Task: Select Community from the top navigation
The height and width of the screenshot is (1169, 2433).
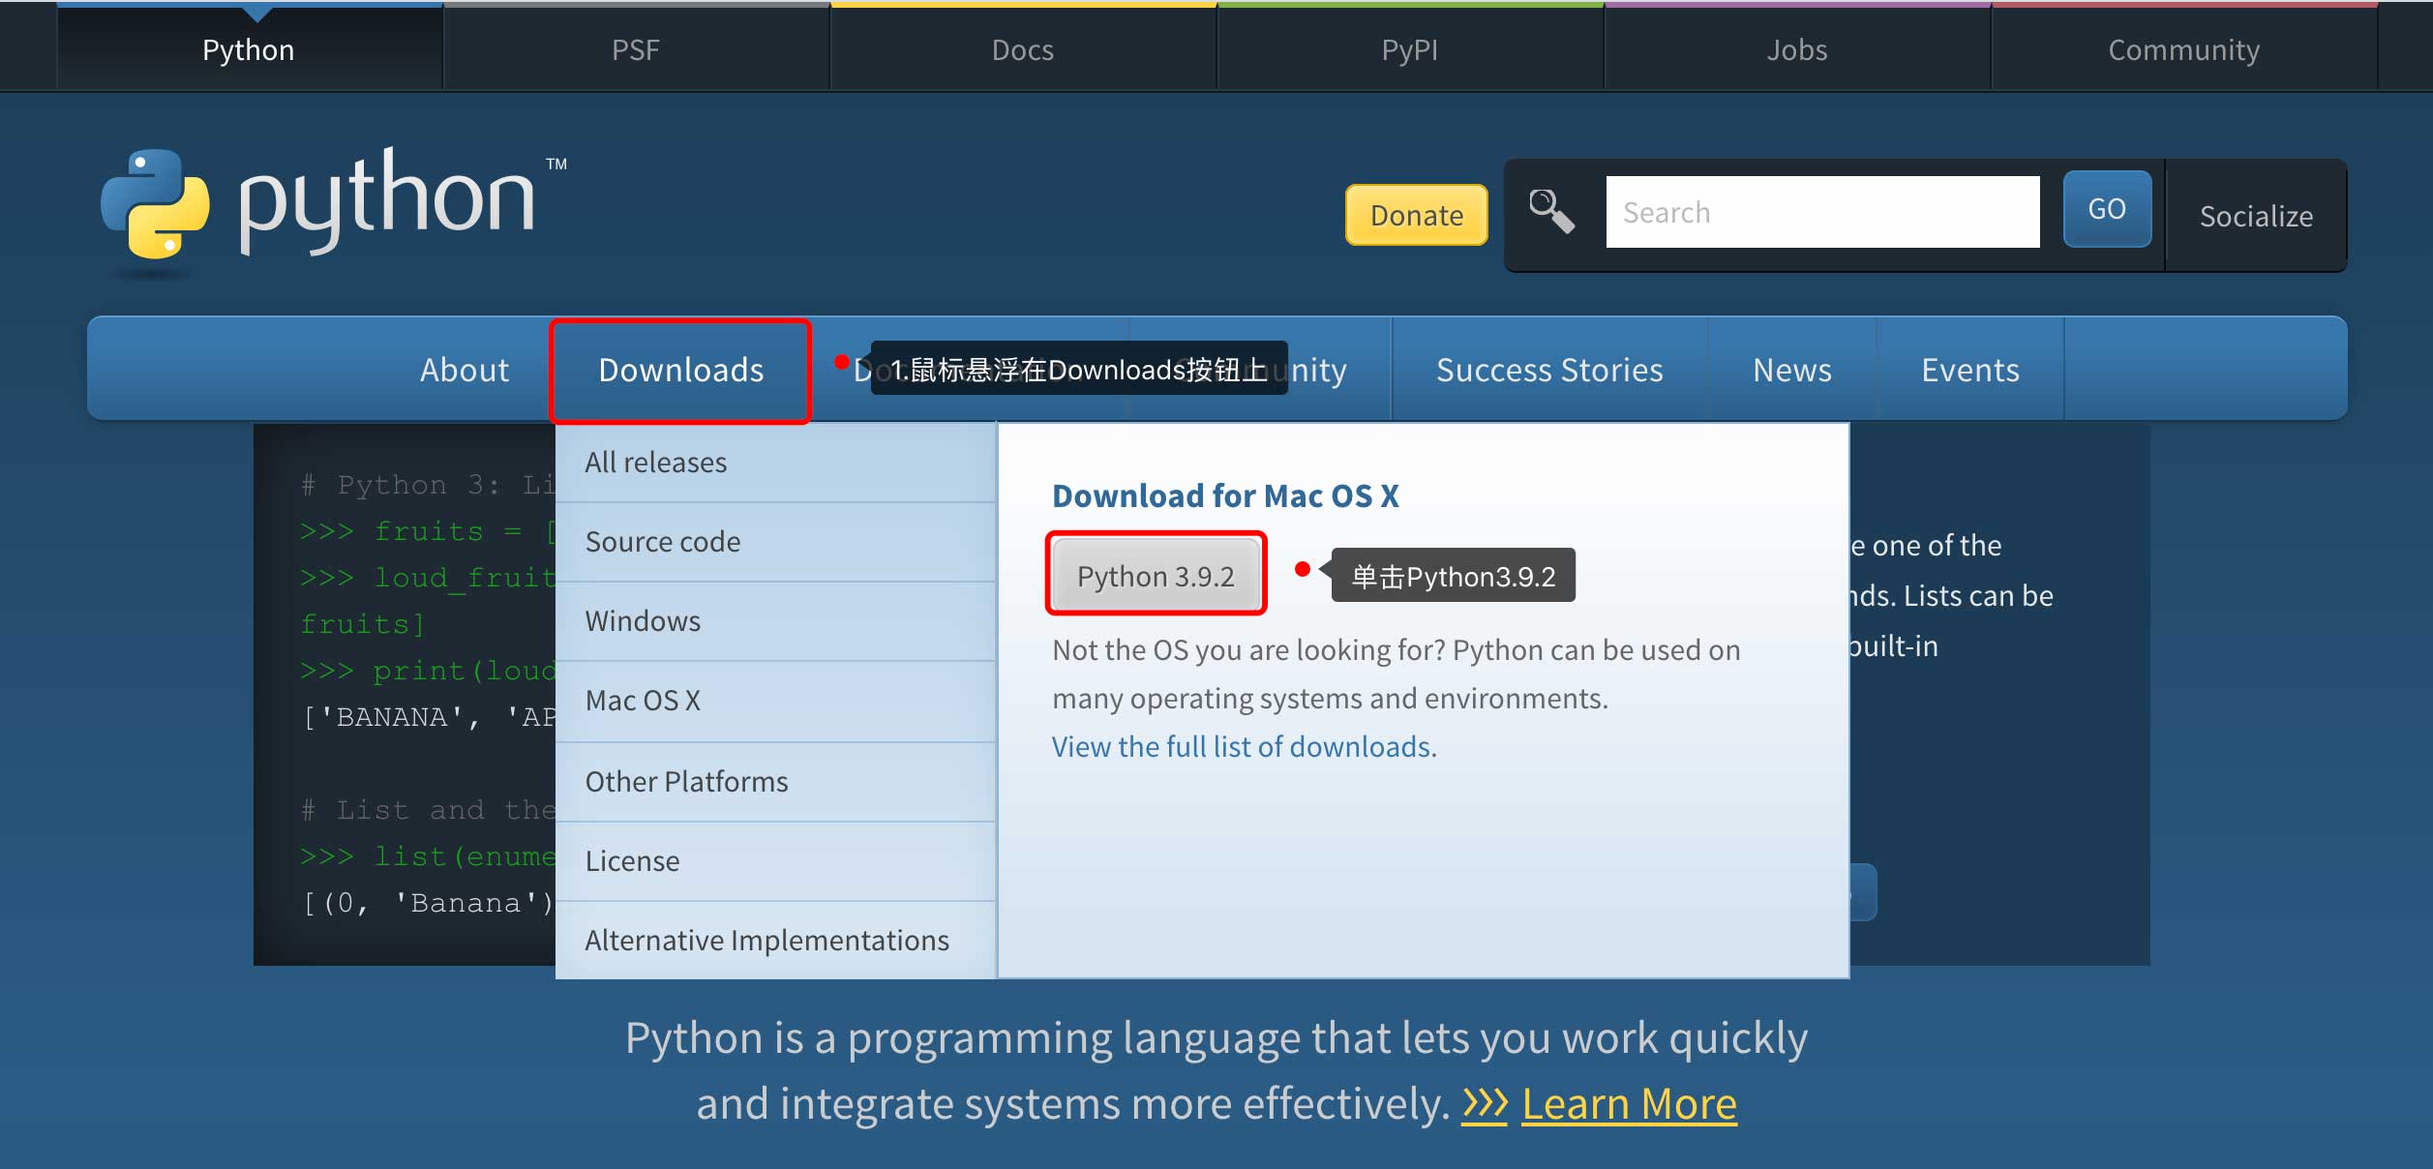Action: click(2183, 48)
